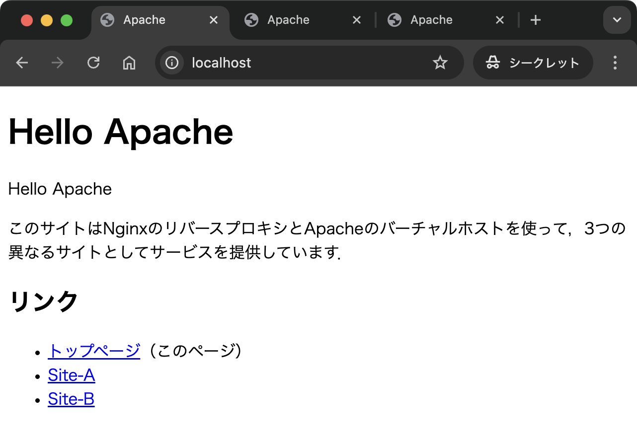The image size is (637, 445).
Task: Close the third Apache tab
Action: (x=500, y=20)
